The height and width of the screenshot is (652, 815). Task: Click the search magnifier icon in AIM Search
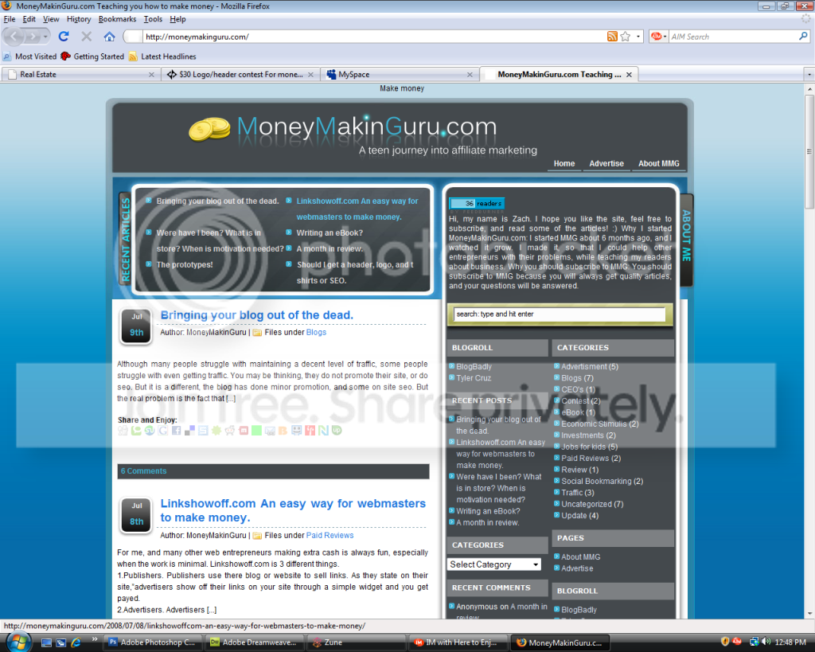click(x=803, y=37)
